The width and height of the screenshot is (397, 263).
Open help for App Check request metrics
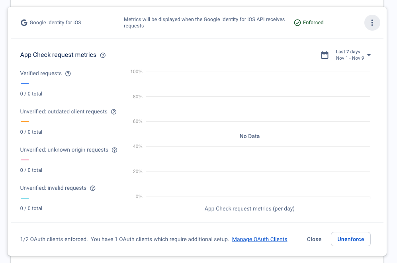103,55
